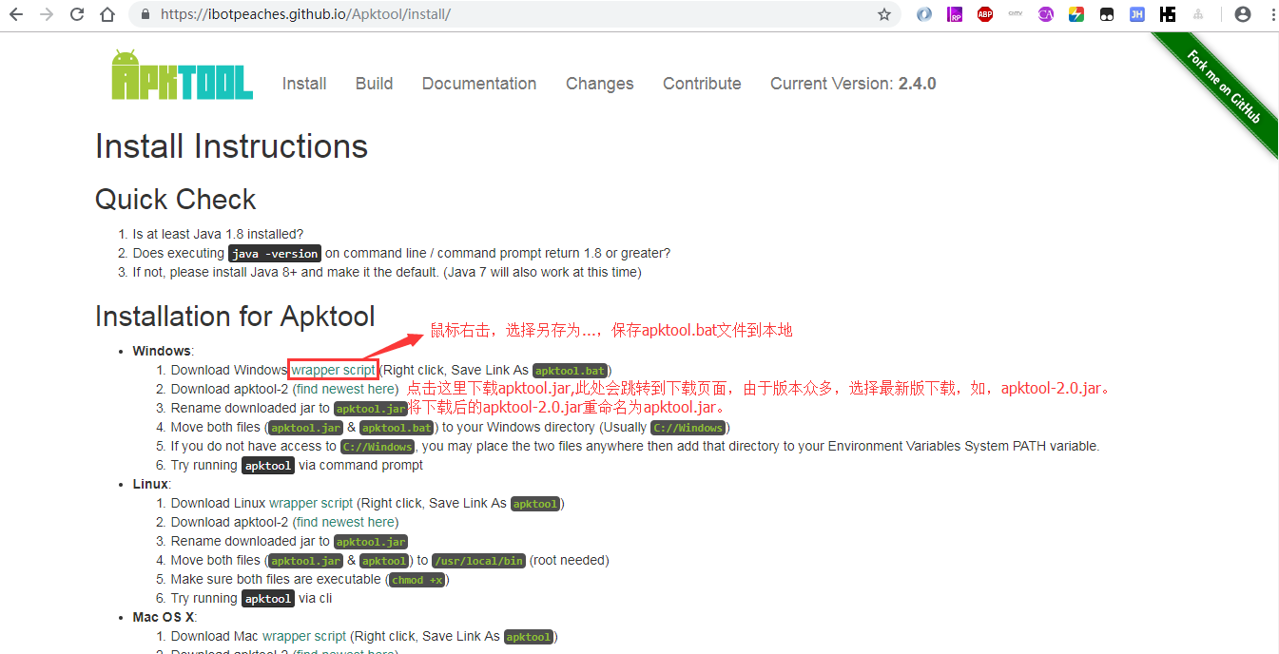Open Current Version: 2.4.0 nav item
1279x654 pixels.
tap(853, 84)
